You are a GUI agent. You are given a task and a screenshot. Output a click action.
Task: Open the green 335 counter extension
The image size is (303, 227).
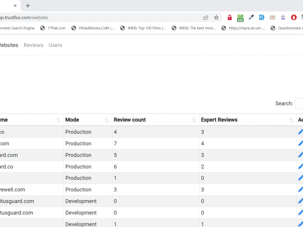pyautogui.click(x=240, y=17)
